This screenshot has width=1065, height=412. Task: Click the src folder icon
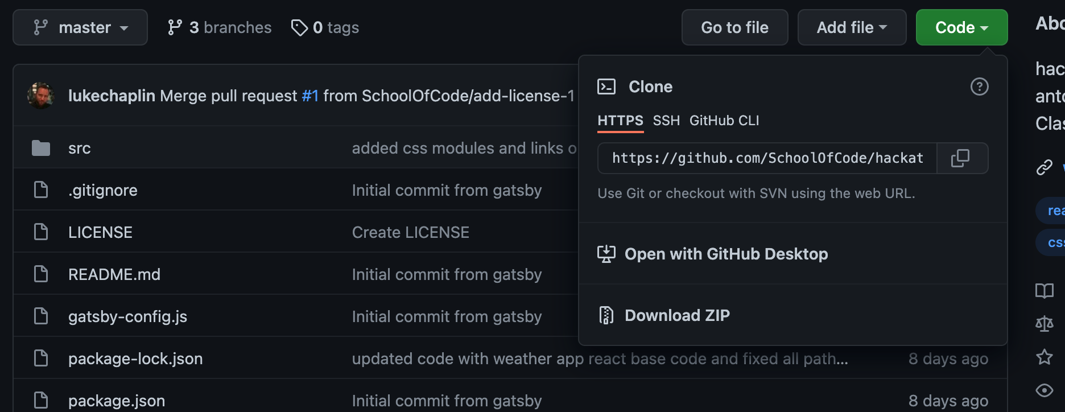pyautogui.click(x=41, y=148)
